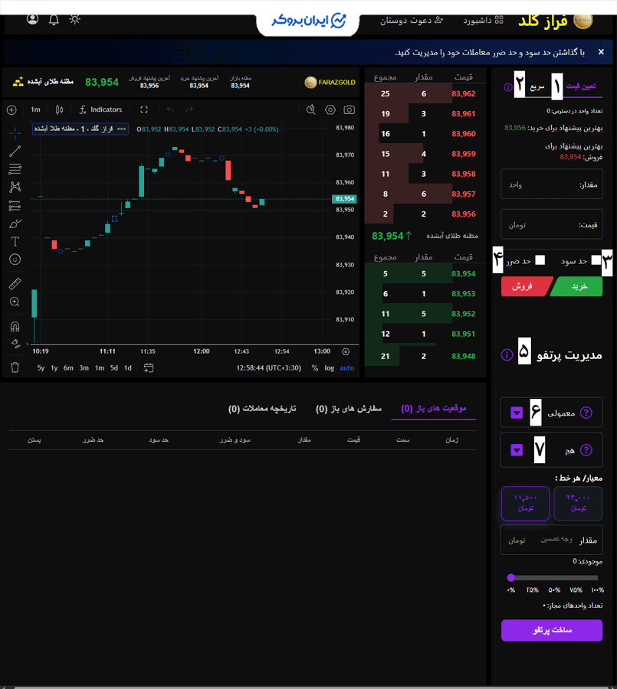The height and width of the screenshot is (689, 617).
Task: Click the green خرید buy button
Action: [579, 286]
